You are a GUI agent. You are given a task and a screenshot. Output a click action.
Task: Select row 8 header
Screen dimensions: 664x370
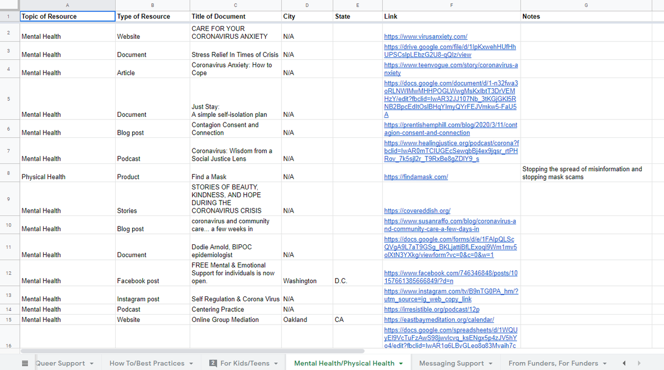tap(9, 173)
